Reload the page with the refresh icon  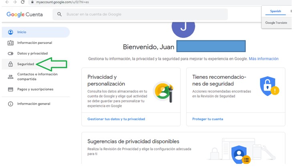(23, 2)
